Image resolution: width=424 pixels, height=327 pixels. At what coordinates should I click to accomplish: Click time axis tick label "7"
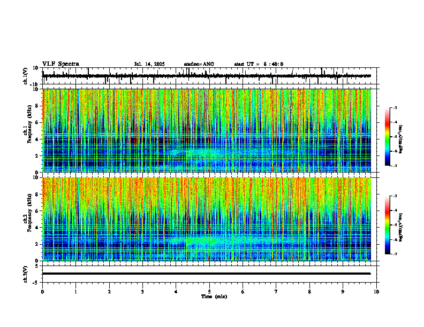pos(276,292)
